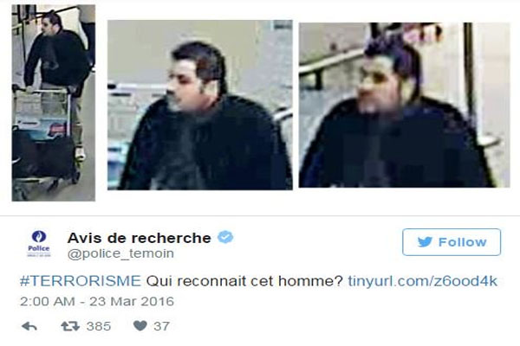
Task: Open the Avis de recherche display name
Action: [x=139, y=238]
